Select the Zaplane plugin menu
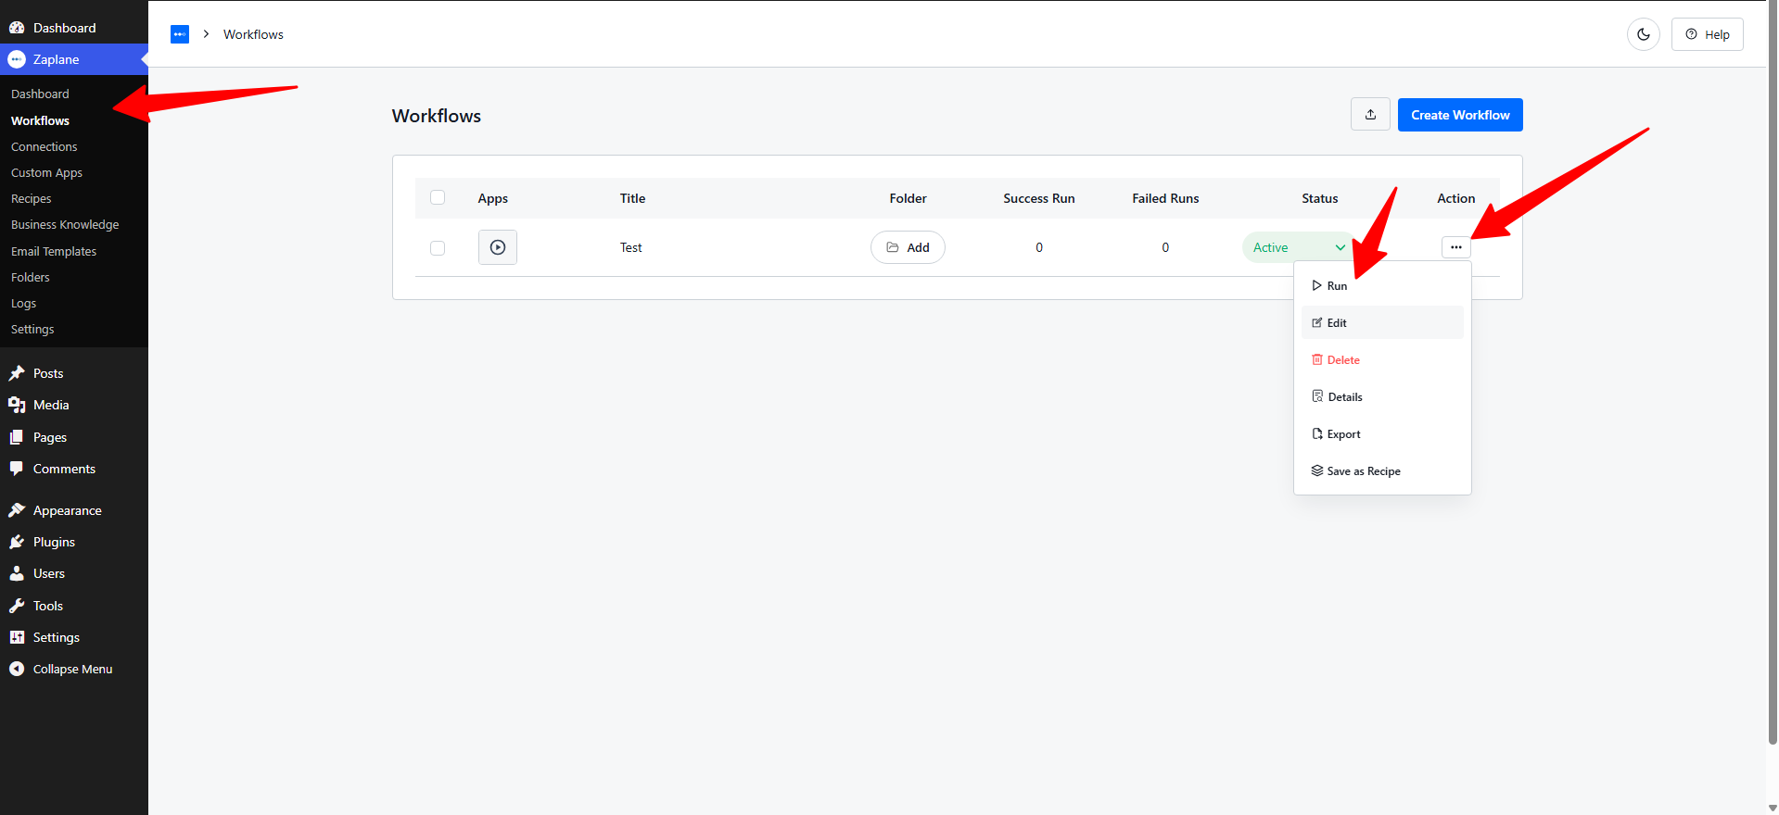Screen dimensions: 1779x815 coord(74,59)
